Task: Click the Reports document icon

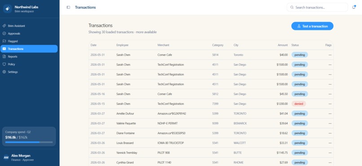Action: coord(4,56)
